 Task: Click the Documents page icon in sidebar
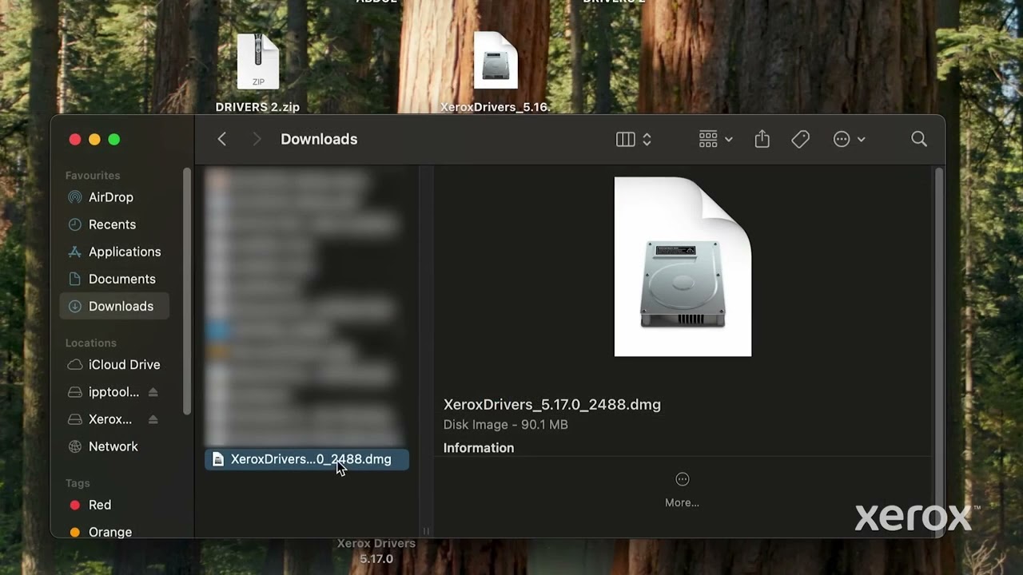[x=75, y=279]
